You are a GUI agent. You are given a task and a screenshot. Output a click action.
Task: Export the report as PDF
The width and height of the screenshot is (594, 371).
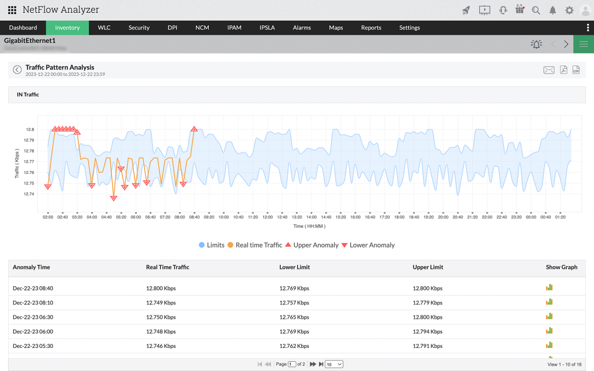563,70
